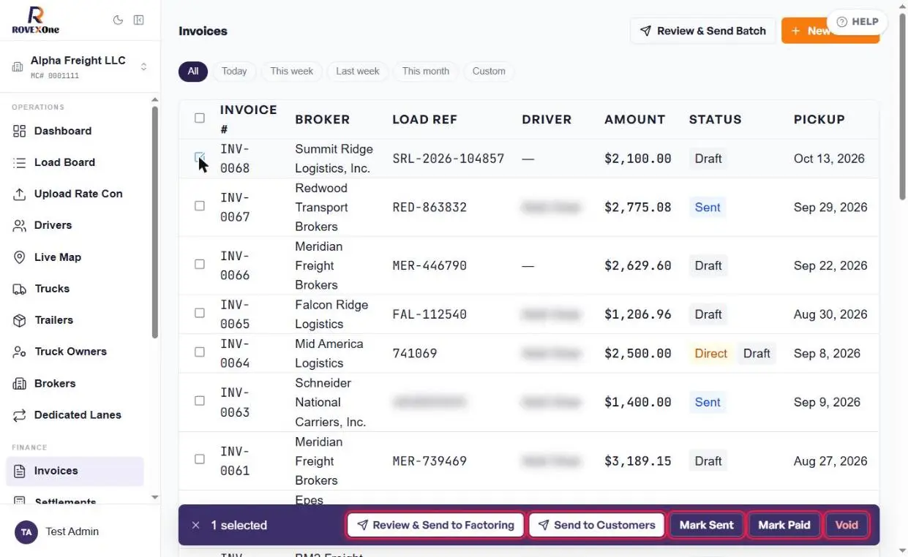Viewport: 908px width, 557px height.
Task: Click the Void button
Action: [x=847, y=525]
